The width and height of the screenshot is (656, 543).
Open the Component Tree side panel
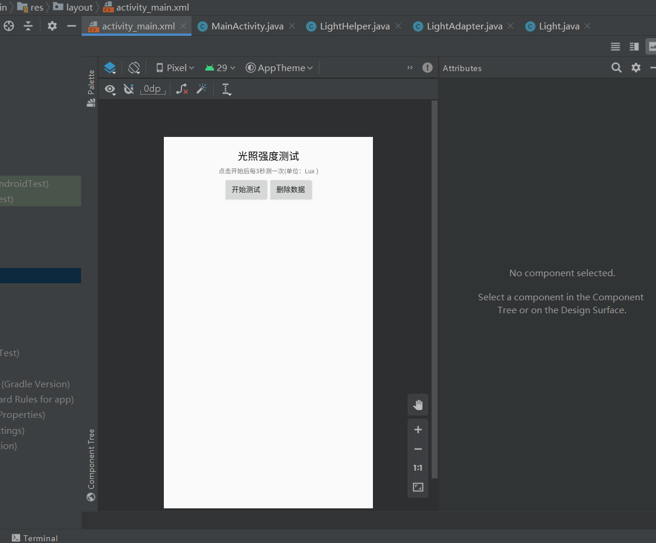pos(91,465)
